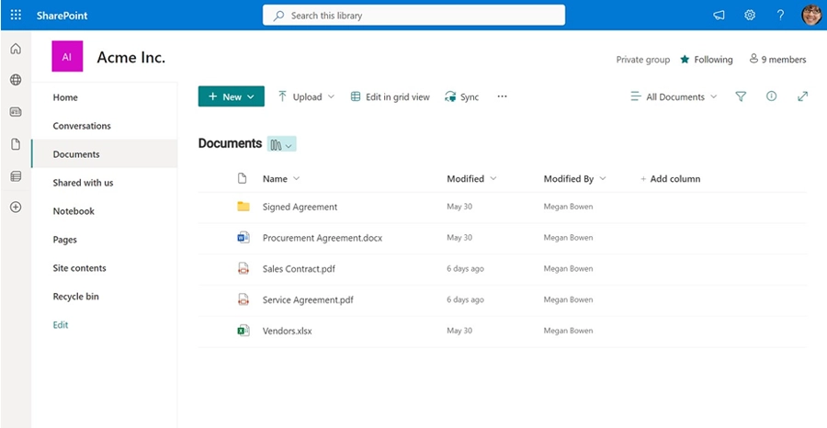
Task: Click the Sync button
Action: click(462, 97)
